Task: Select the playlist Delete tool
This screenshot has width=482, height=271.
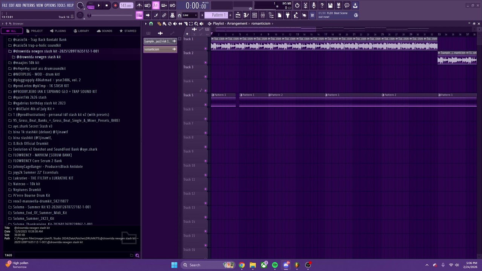Action: pyautogui.click(x=170, y=24)
